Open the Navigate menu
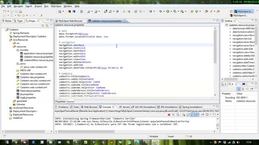Image resolution: width=259 pixels, height=145 pixels. tap(18, 6)
